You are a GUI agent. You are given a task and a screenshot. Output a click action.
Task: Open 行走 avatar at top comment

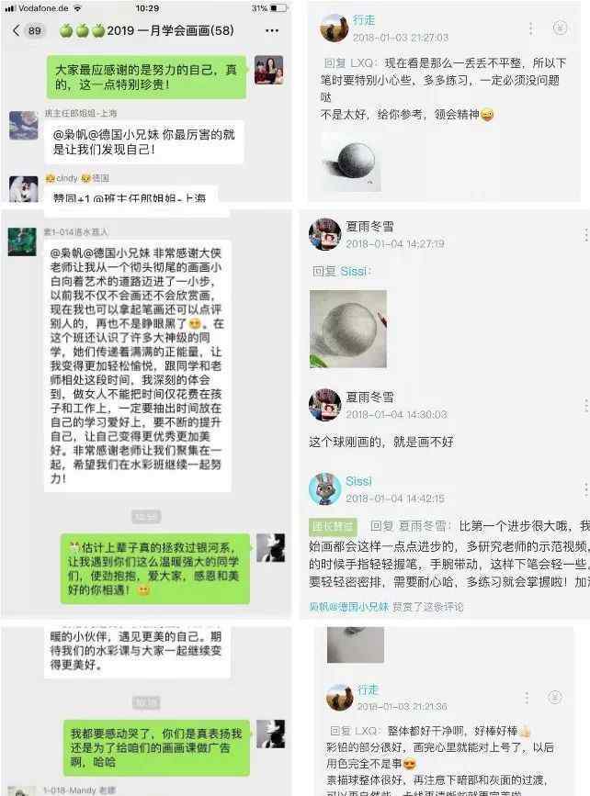334,28
